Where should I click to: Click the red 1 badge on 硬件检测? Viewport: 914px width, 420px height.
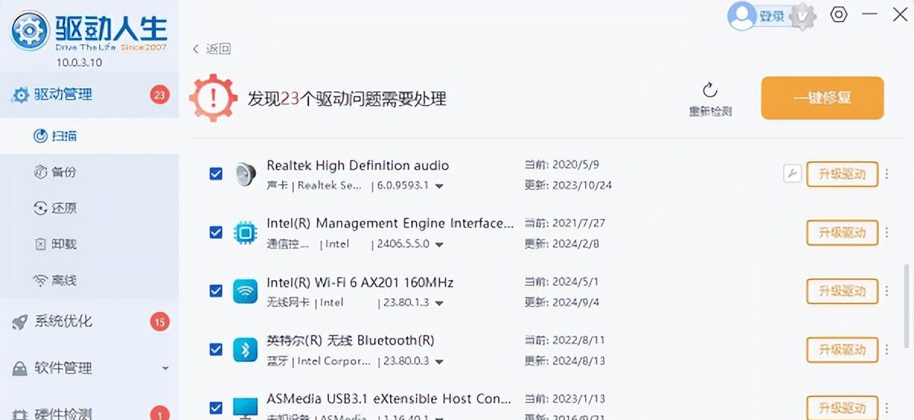159,414
